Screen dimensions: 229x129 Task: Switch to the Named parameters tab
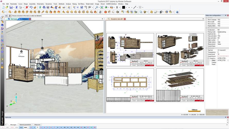25,125
